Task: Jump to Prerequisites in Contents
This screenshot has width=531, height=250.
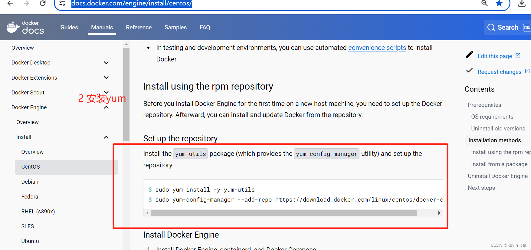Action: click(x=484, y=105)
